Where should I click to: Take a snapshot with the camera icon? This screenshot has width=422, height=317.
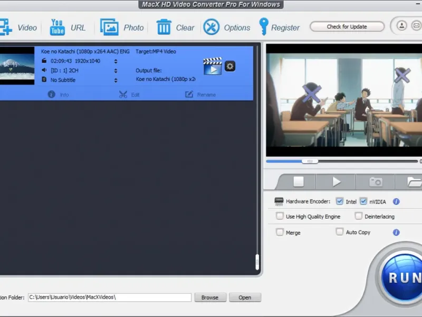click(x=376, y=182)
